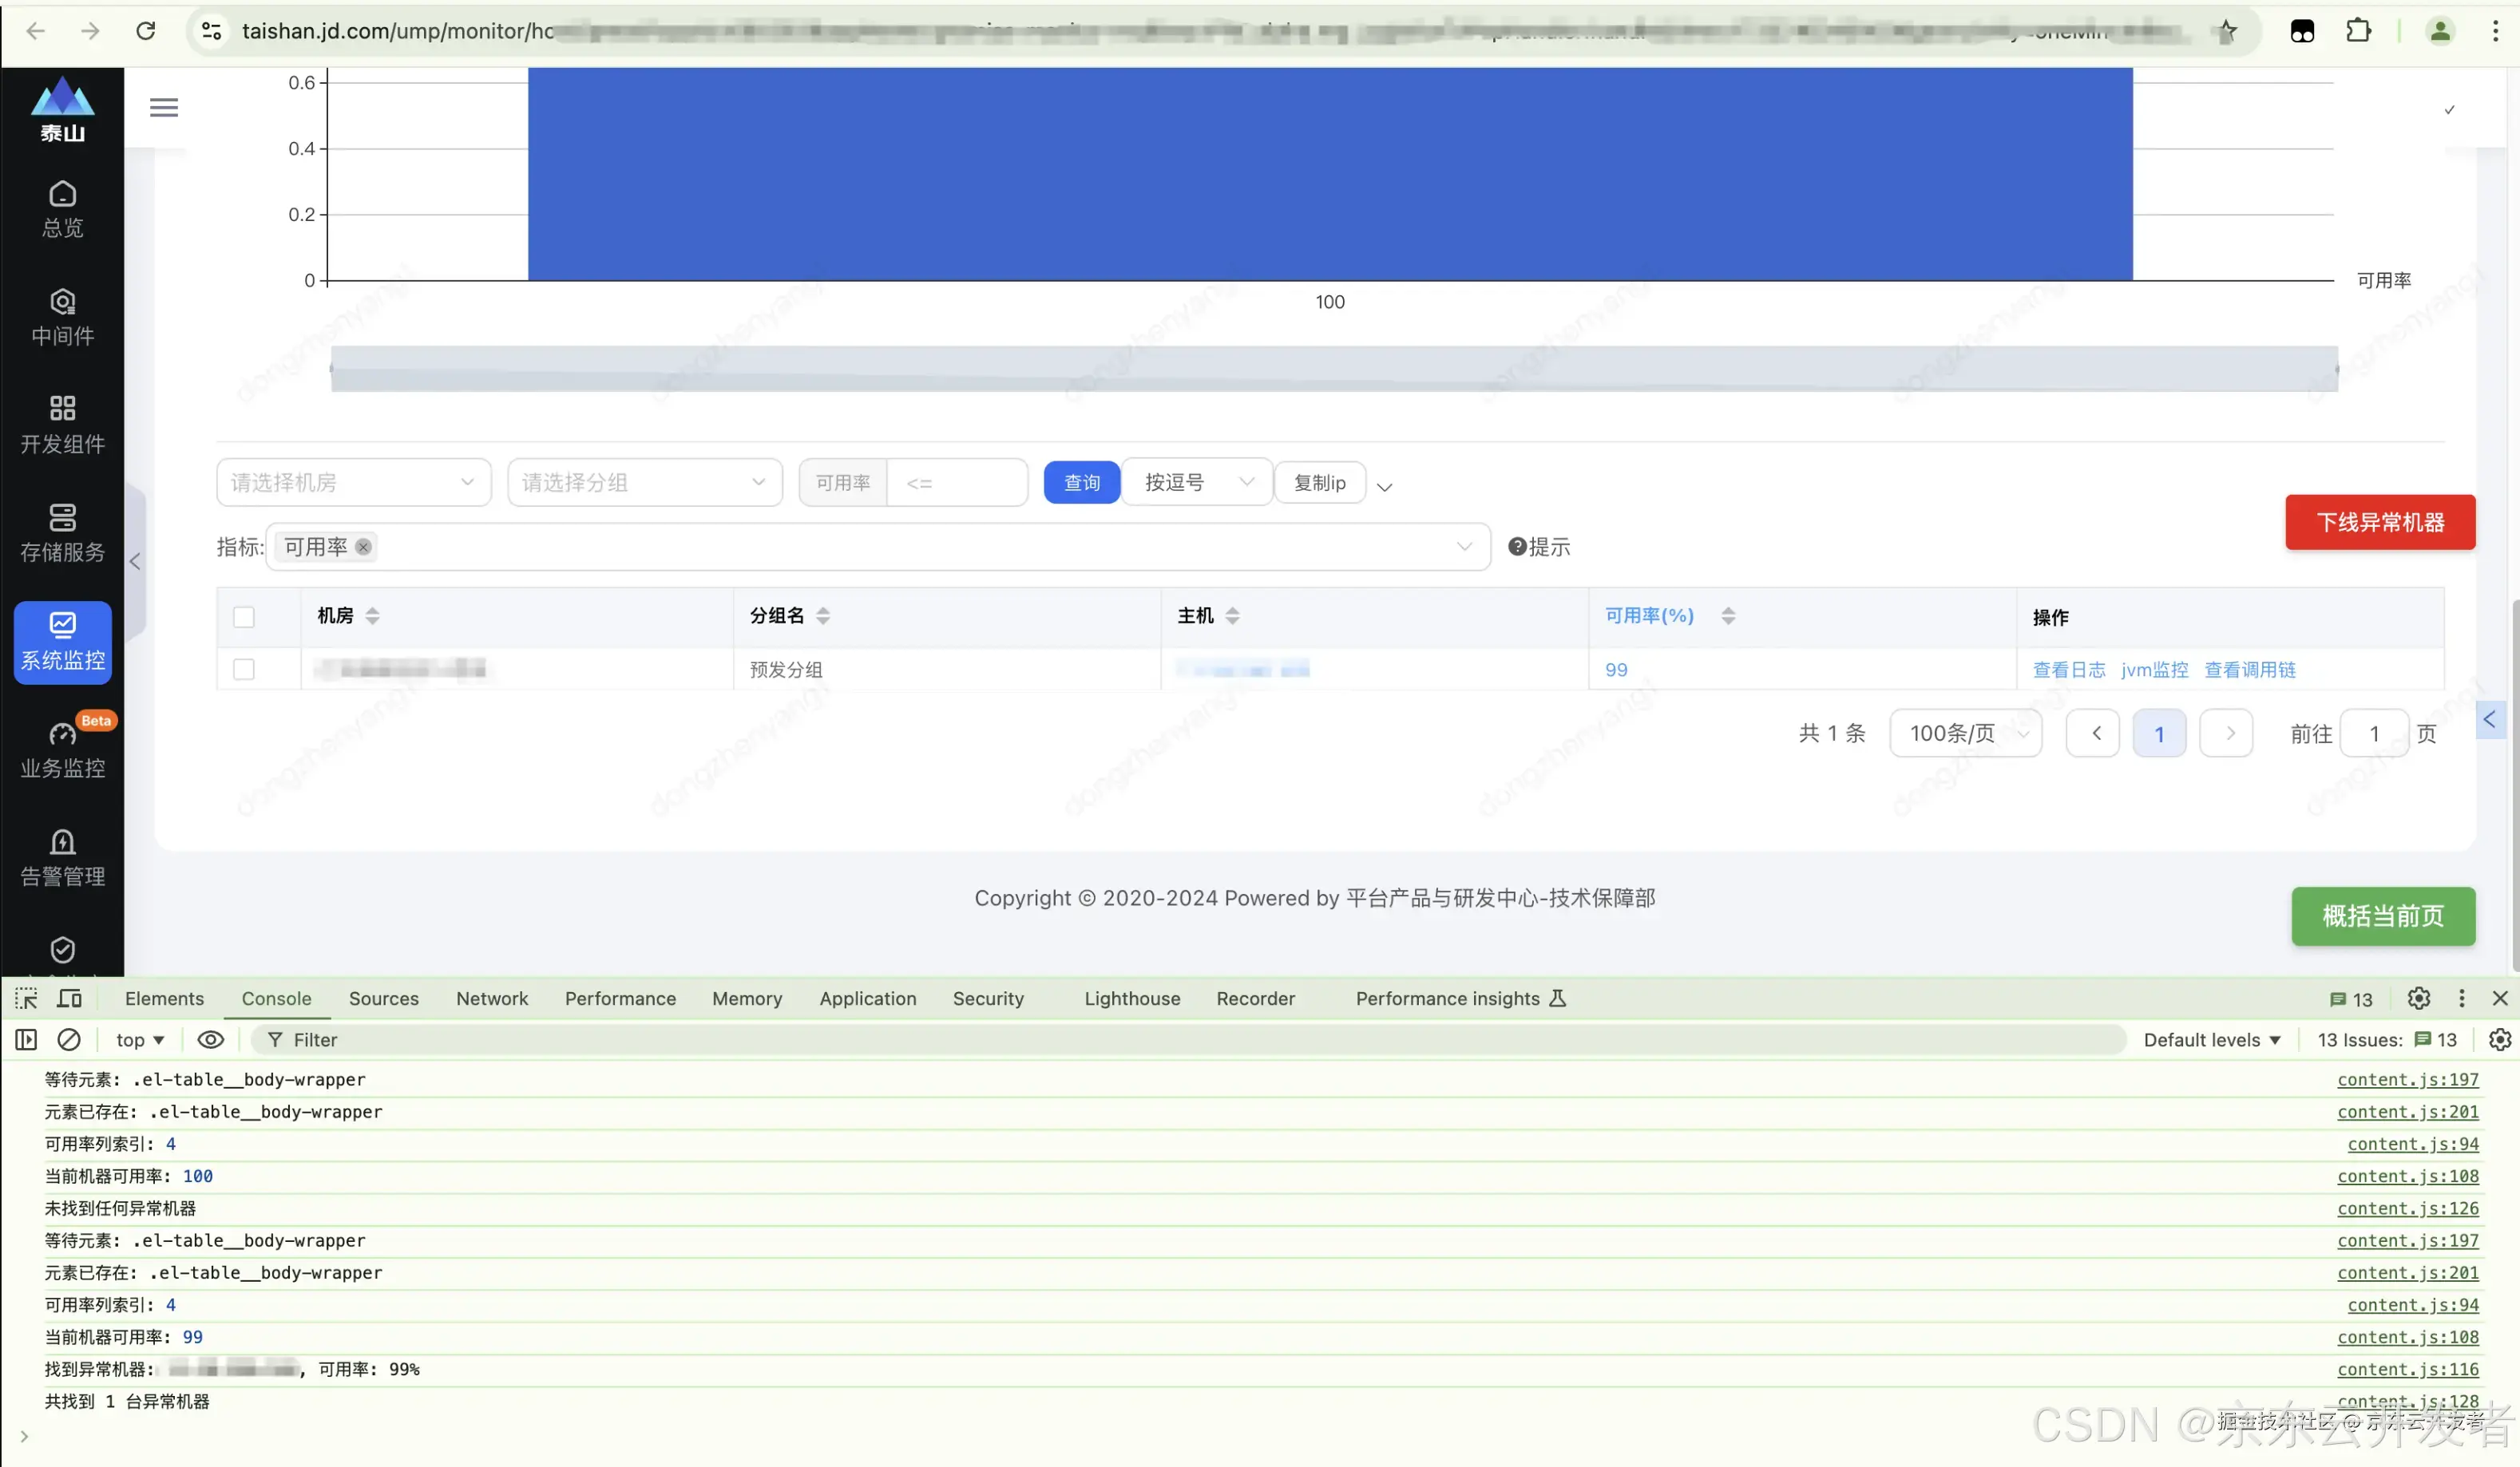Toggle the checkbox in table header row
This screenshot has height=1467, width=2520.
[x=243, y=615]
